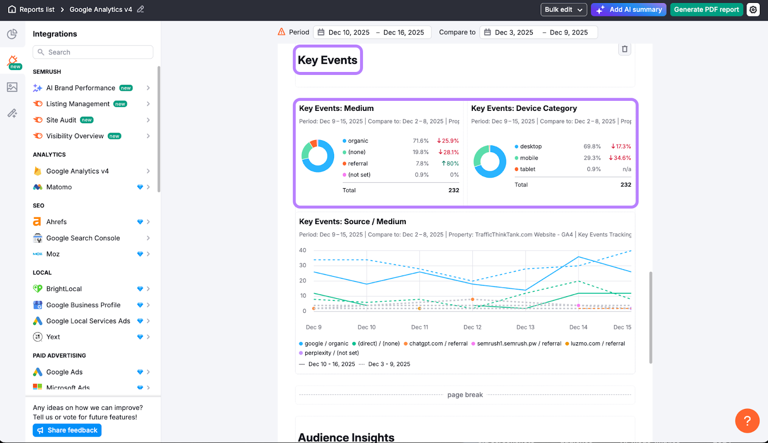Click the integrations Search field
Viewport: 768px width, 443px height.
click(93, 52)
